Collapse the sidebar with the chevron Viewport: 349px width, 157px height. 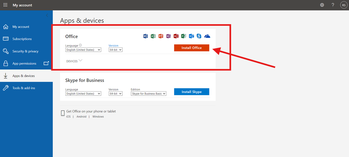point(47,15)
